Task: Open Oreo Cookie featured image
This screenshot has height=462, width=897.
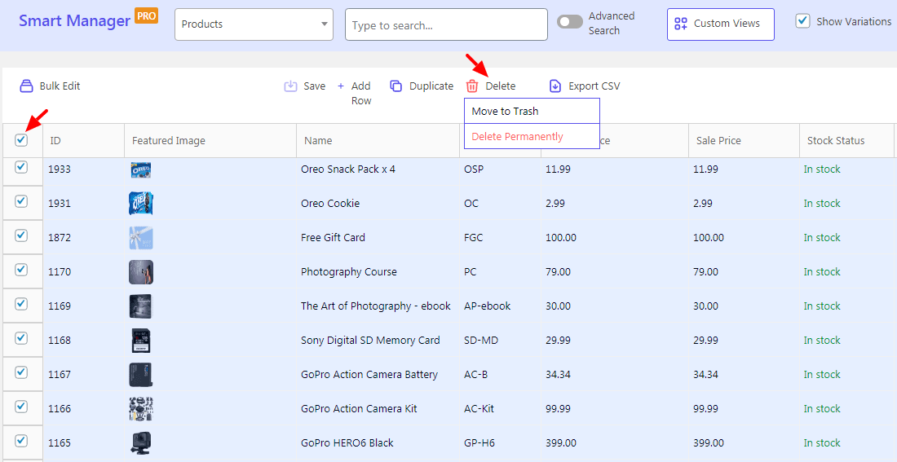Action: (x=141, y=204)
